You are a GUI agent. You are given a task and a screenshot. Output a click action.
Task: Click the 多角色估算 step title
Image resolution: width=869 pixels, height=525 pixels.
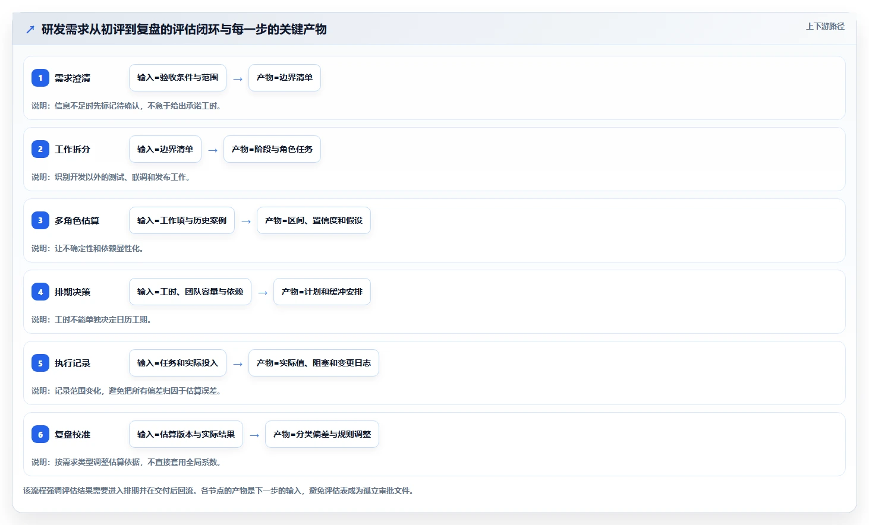click(x=77, y=220)
